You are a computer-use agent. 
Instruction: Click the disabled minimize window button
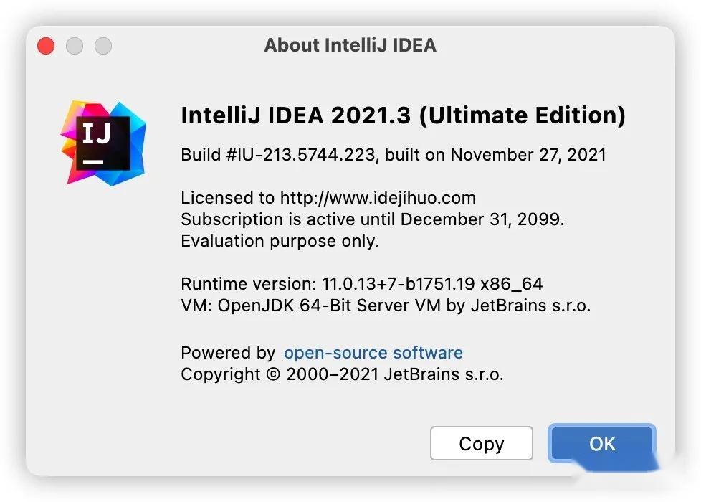pyautogui.click(x=75, y=46)
